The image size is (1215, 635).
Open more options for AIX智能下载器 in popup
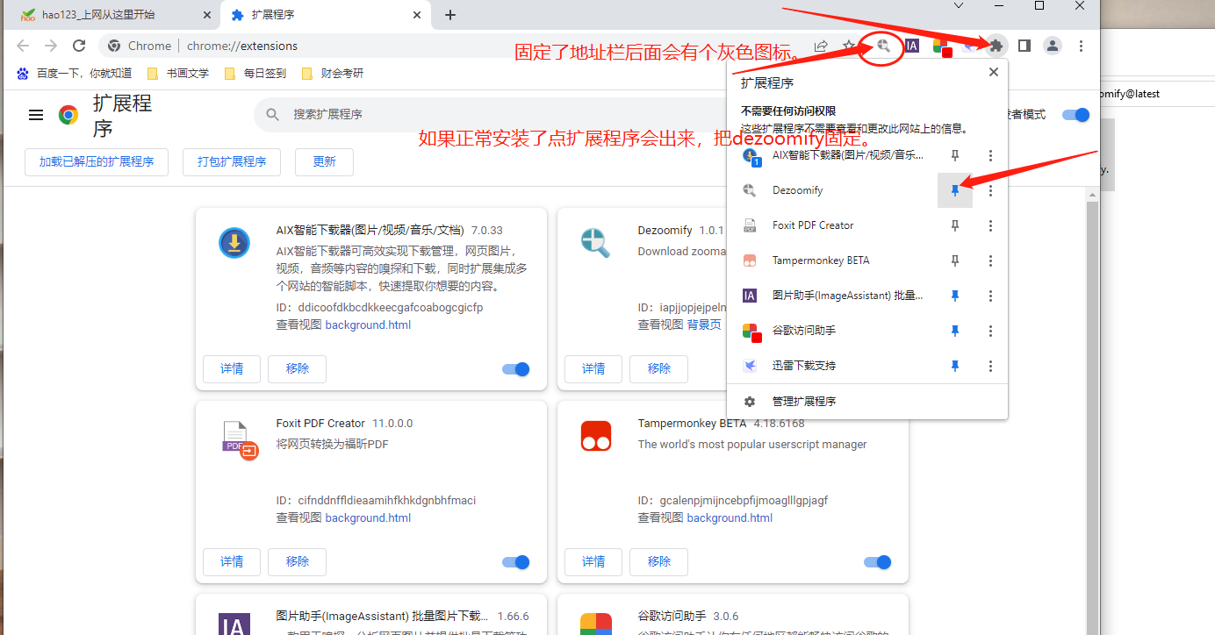990,155
